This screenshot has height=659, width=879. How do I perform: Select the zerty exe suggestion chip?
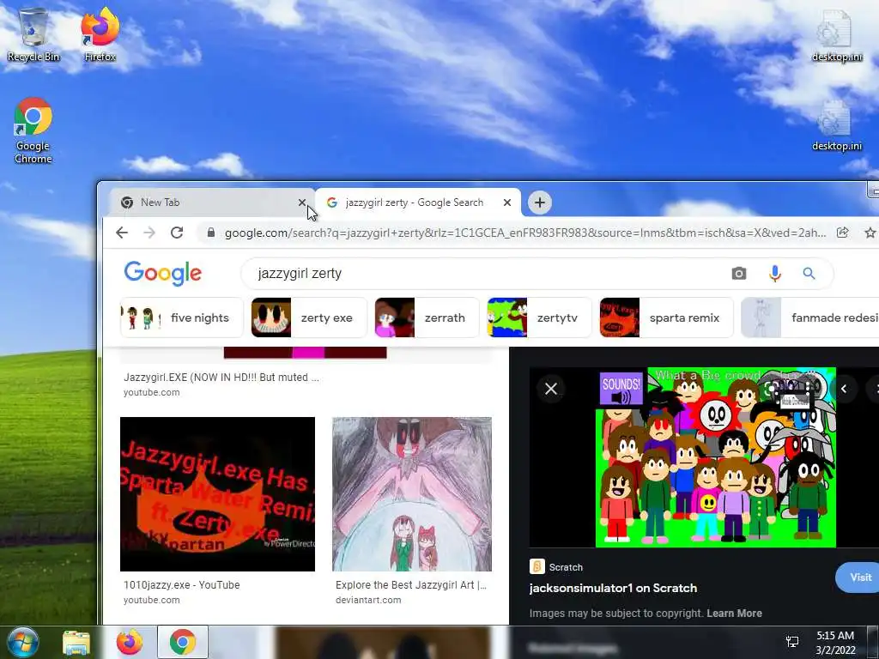pyautogui.click(x=309, y=317)
